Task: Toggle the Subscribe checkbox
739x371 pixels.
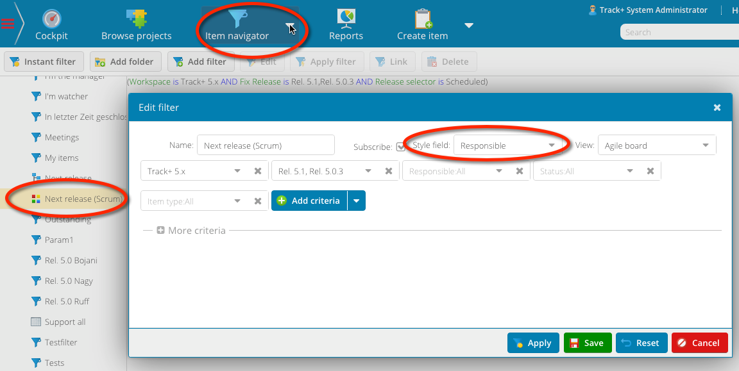Action: 400,146
